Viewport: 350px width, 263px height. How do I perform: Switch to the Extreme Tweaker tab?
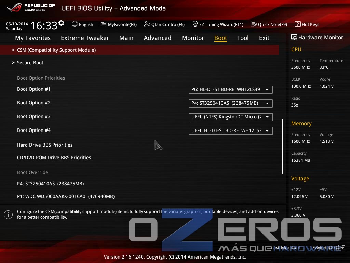pyautogui.click(x=85, y=38)
